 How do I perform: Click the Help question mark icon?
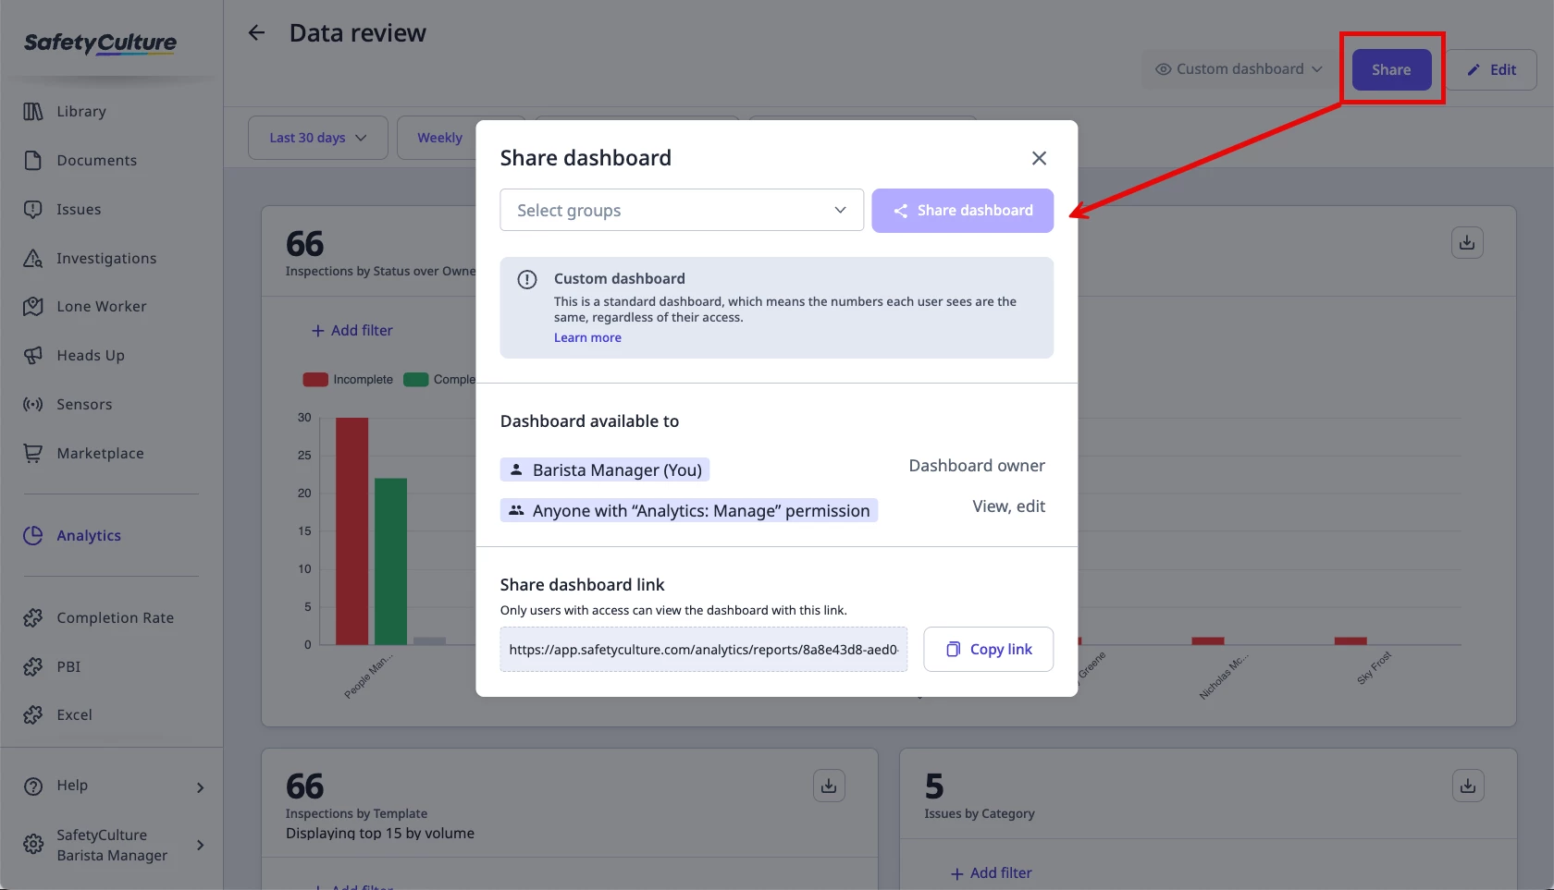[x=33, y=786]
